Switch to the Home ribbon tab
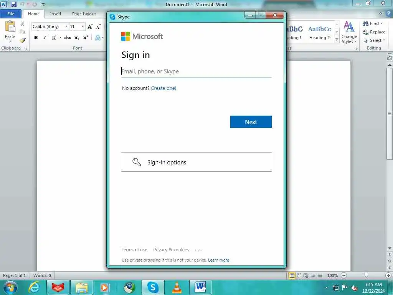 34,14
